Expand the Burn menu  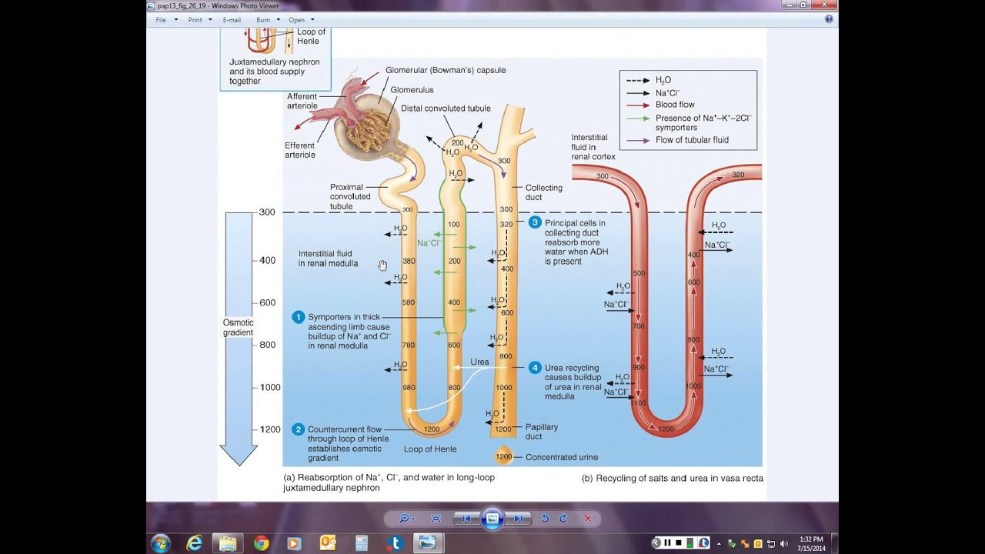coord(268,20)
